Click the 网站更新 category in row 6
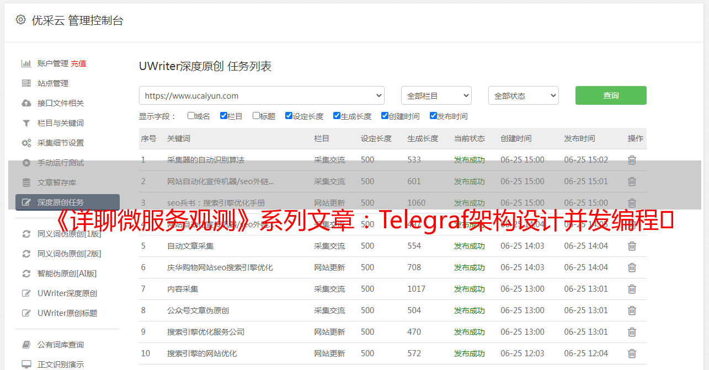Viewport: 709px width, 370px height. pos(330,267)
